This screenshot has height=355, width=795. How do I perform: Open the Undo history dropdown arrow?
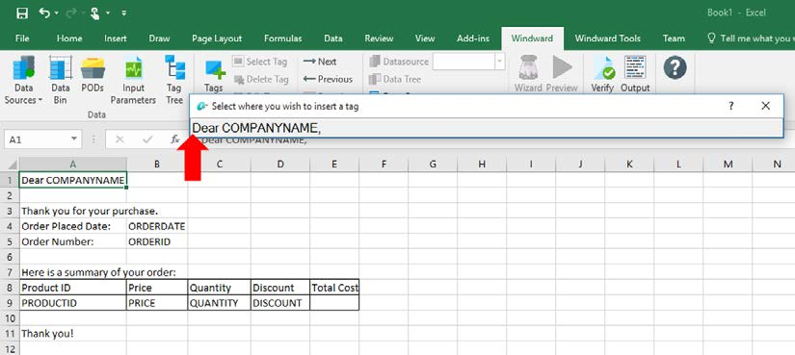[56, 13]
